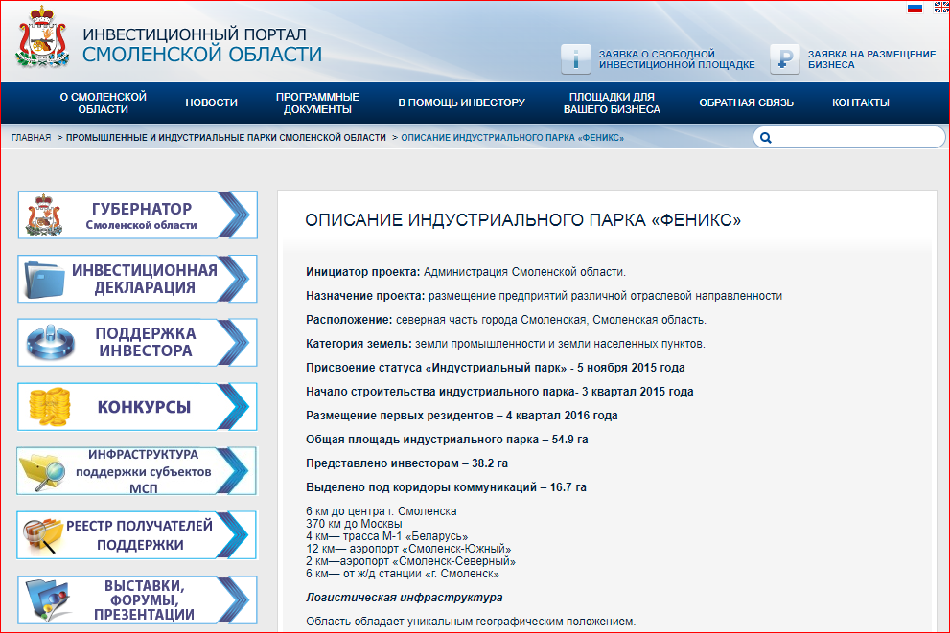Click the Главная breadcrumb link
Viewport: 950px width, 633px height.
point(31,138)
